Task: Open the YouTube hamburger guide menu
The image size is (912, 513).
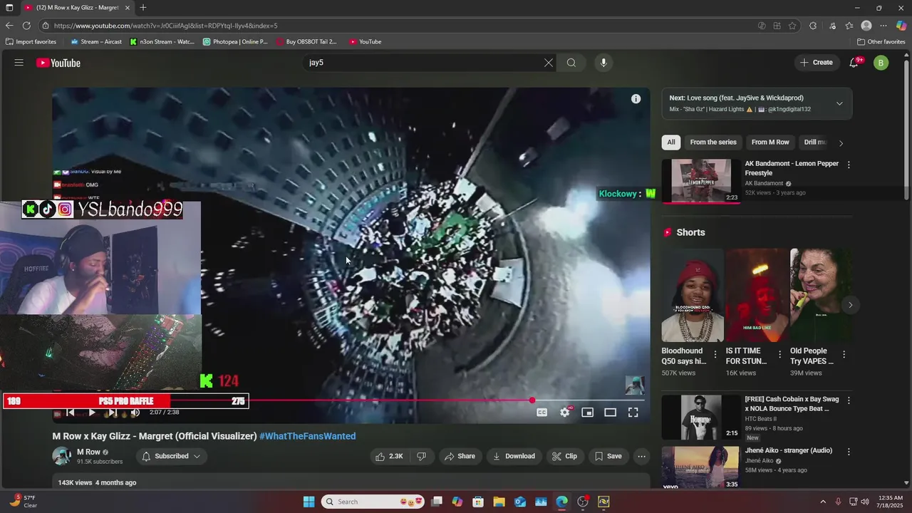Action: (x=19, y=63)
